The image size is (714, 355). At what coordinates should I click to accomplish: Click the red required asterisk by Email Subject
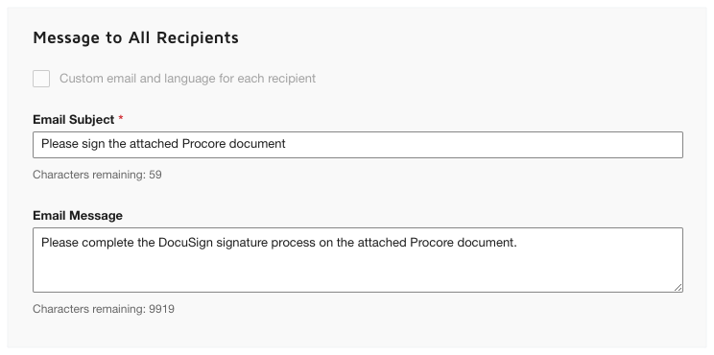(121, 119)
